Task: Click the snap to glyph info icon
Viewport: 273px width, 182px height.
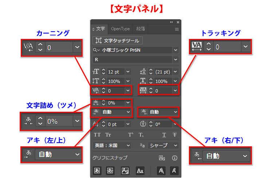Action: pos(175,158)
